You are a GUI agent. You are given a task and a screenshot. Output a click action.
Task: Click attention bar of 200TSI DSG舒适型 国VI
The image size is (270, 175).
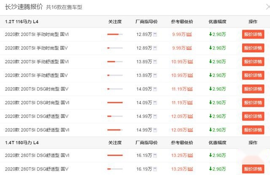pos(115,130)
